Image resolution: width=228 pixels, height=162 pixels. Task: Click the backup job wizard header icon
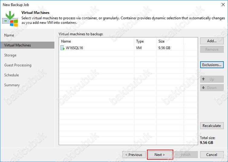[10, 19]
